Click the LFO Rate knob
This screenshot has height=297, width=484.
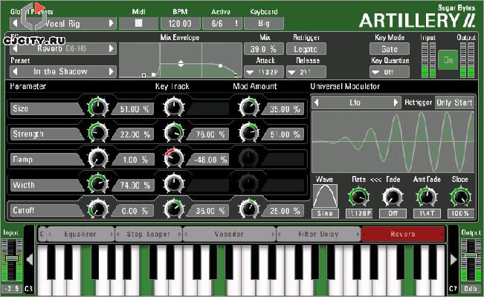coord(359,196)
